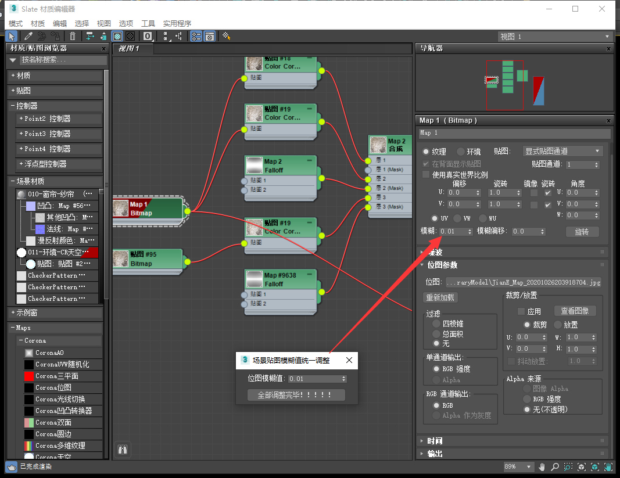Open the 89% zoom level dropdown
The height and width of the screenshot is (478, 620).
point(519,467)
